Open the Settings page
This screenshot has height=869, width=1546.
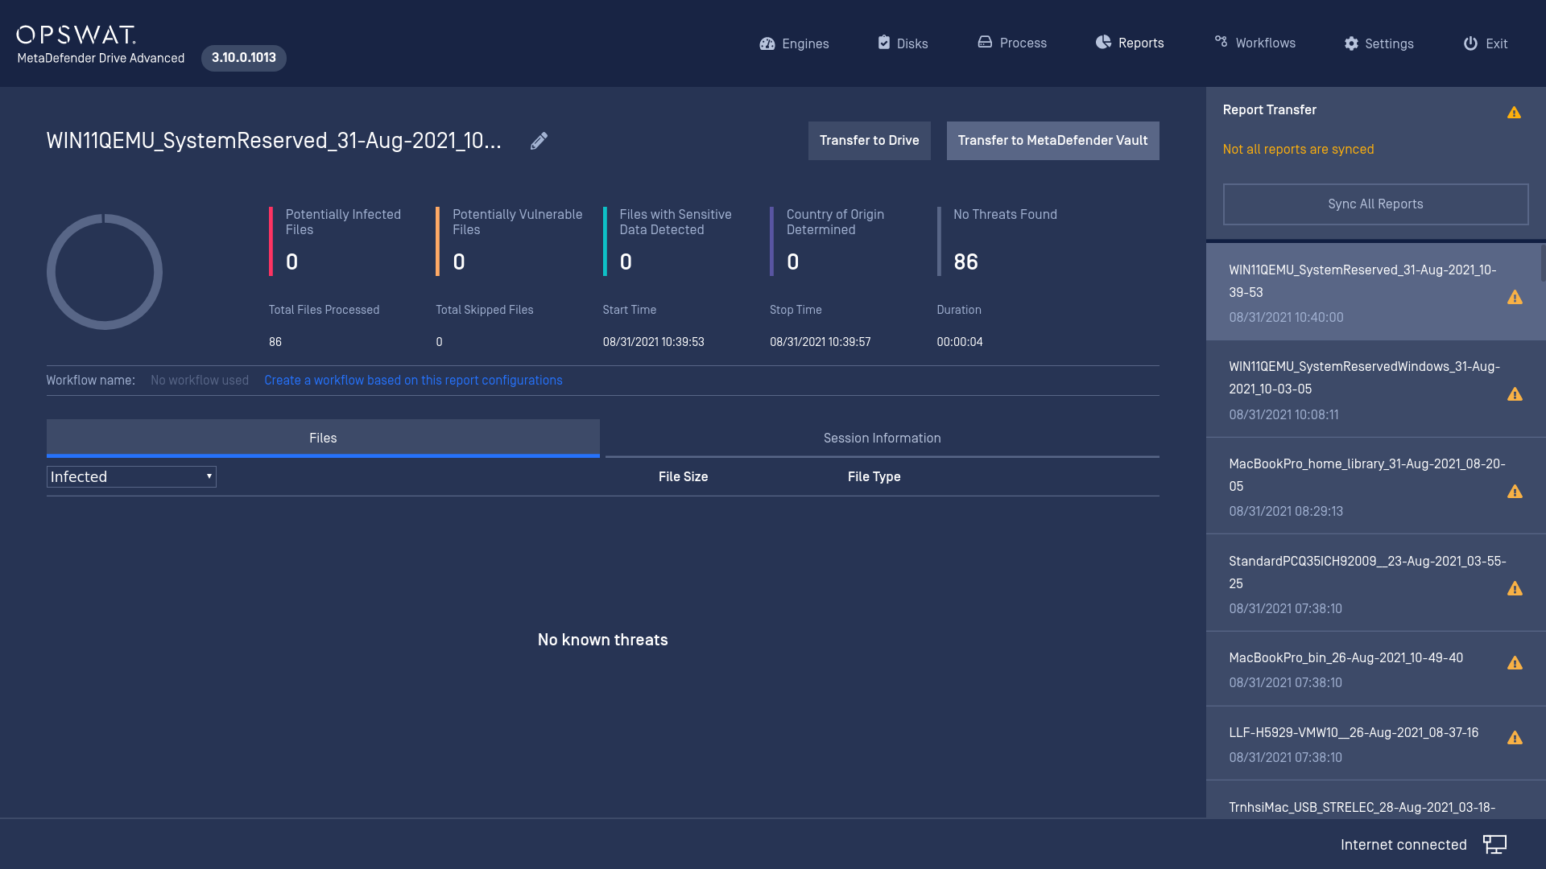click(x=1379, y=43)
